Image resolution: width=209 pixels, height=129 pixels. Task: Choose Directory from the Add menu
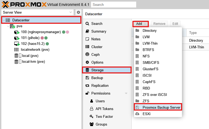tap(158, 30)
